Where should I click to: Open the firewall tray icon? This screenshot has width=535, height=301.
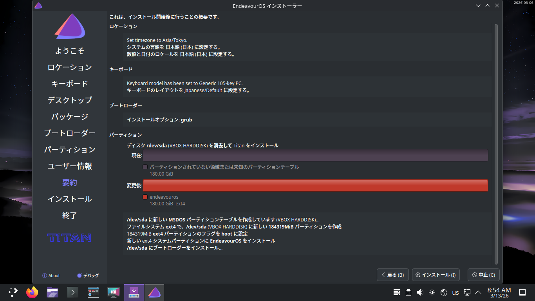point(397,292)
